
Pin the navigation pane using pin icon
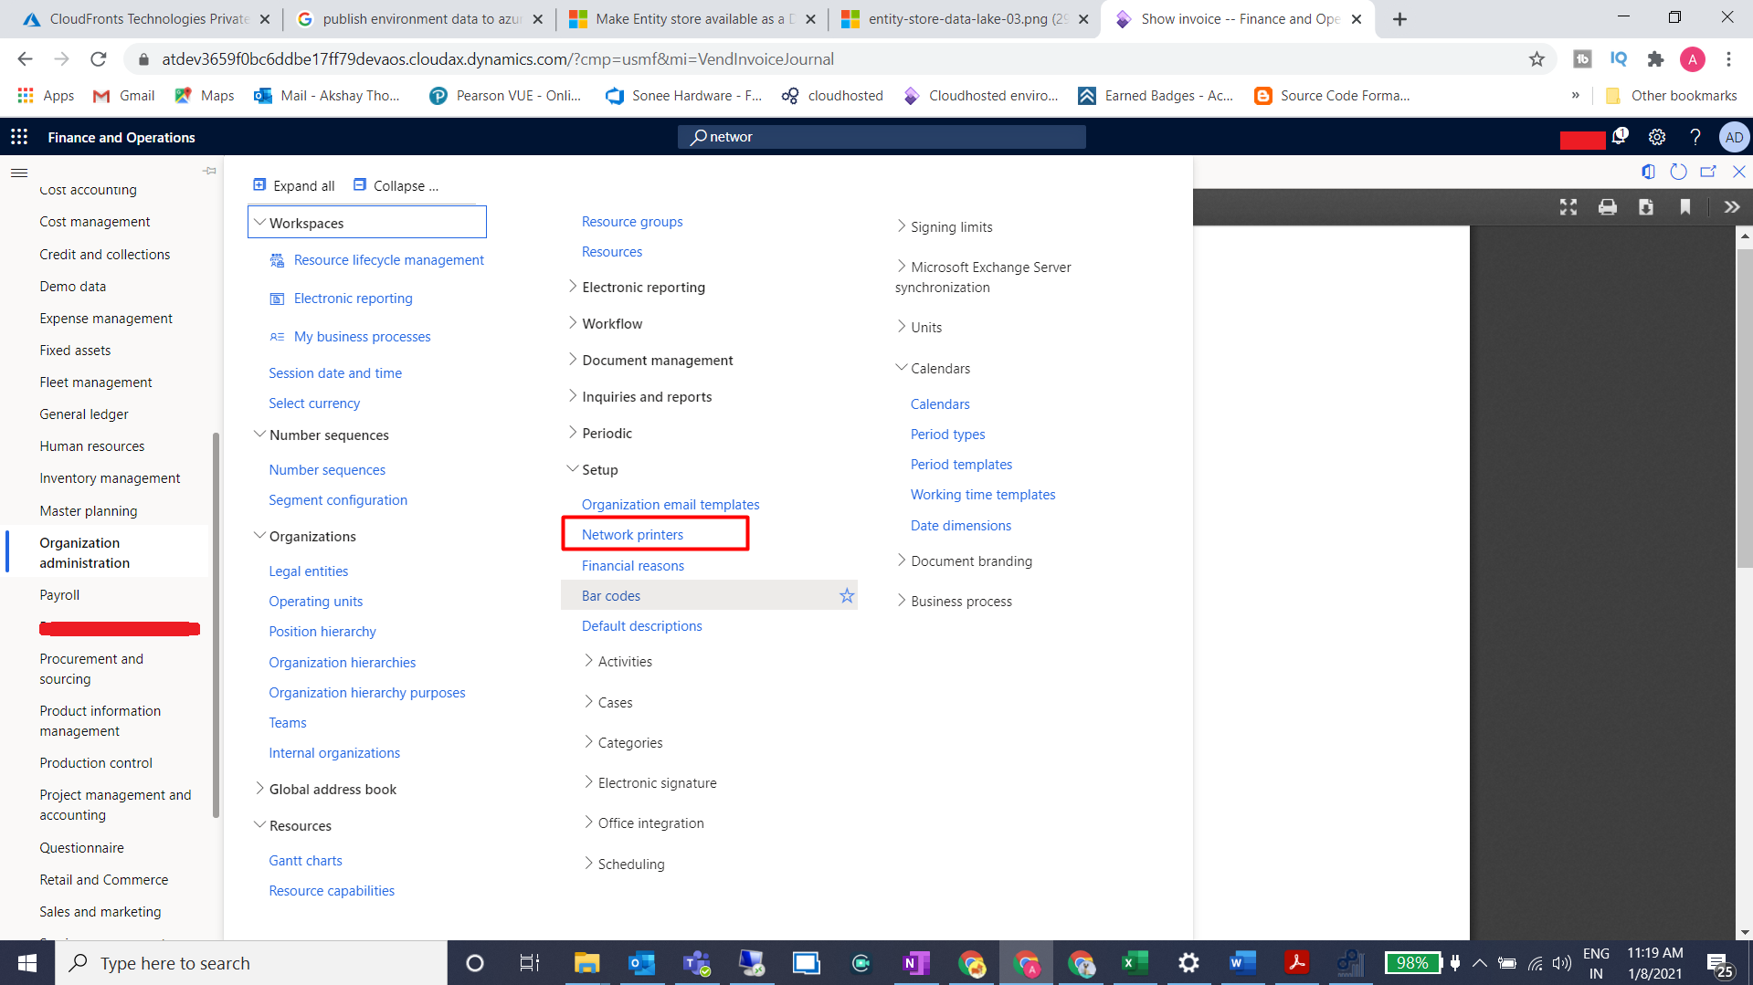[x=209, y=171]
